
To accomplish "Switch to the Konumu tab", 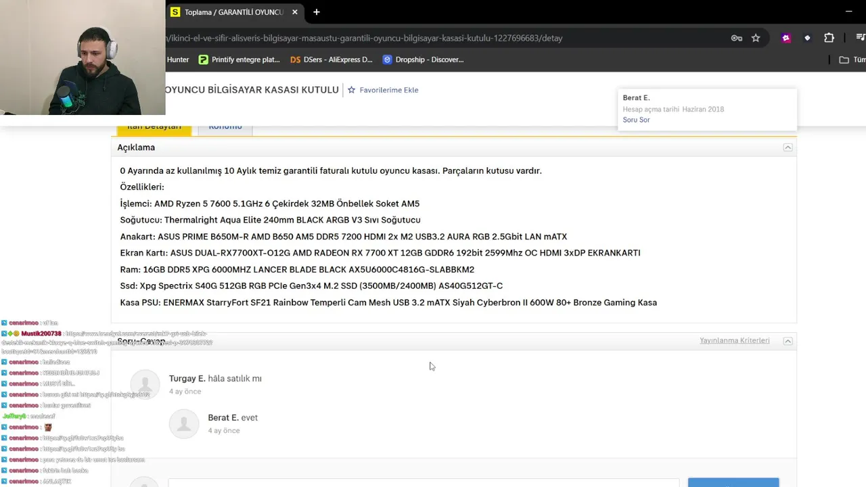I will click(x=225, y=127).
